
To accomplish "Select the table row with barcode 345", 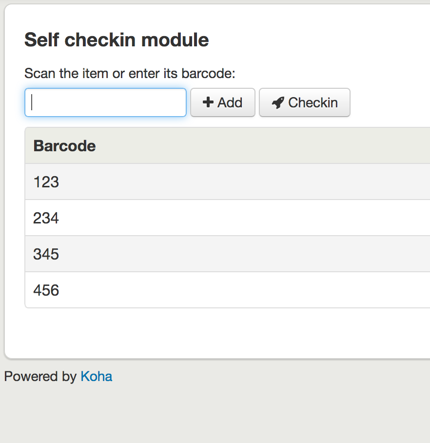I will tap(46, 254).
